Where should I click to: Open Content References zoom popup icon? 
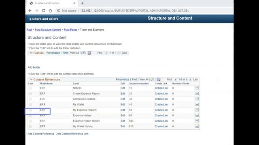click(152, 79)
